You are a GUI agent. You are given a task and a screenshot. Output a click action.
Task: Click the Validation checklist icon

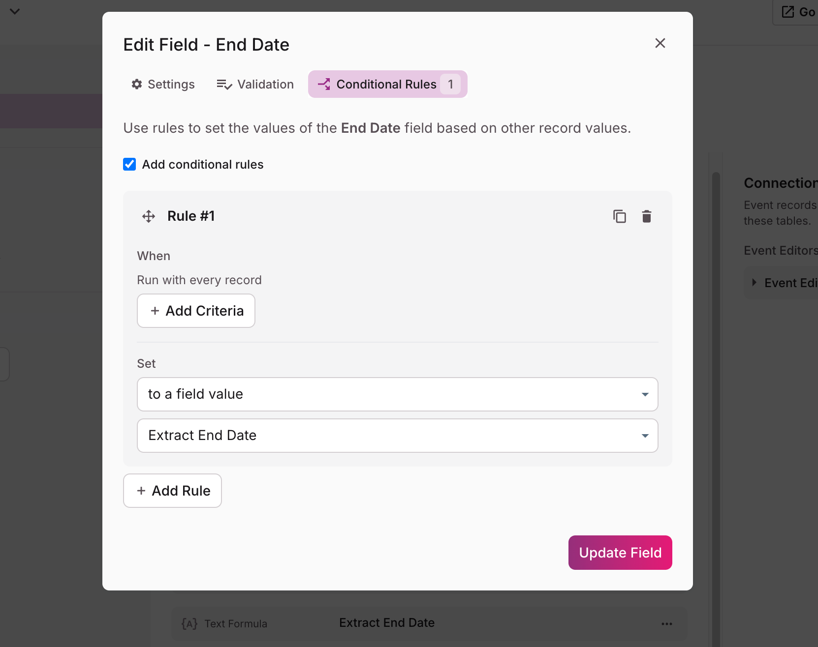224,85
